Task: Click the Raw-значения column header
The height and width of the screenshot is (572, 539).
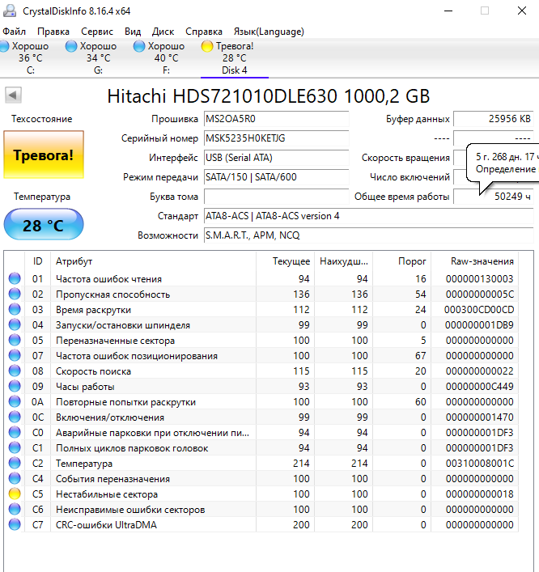Action: 475,261
